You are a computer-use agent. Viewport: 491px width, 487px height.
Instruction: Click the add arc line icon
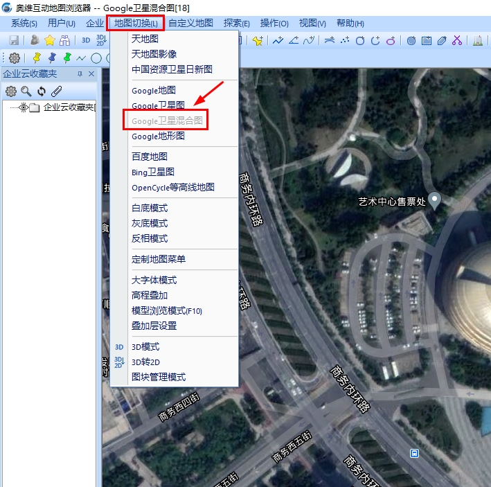tap(330, 40)
